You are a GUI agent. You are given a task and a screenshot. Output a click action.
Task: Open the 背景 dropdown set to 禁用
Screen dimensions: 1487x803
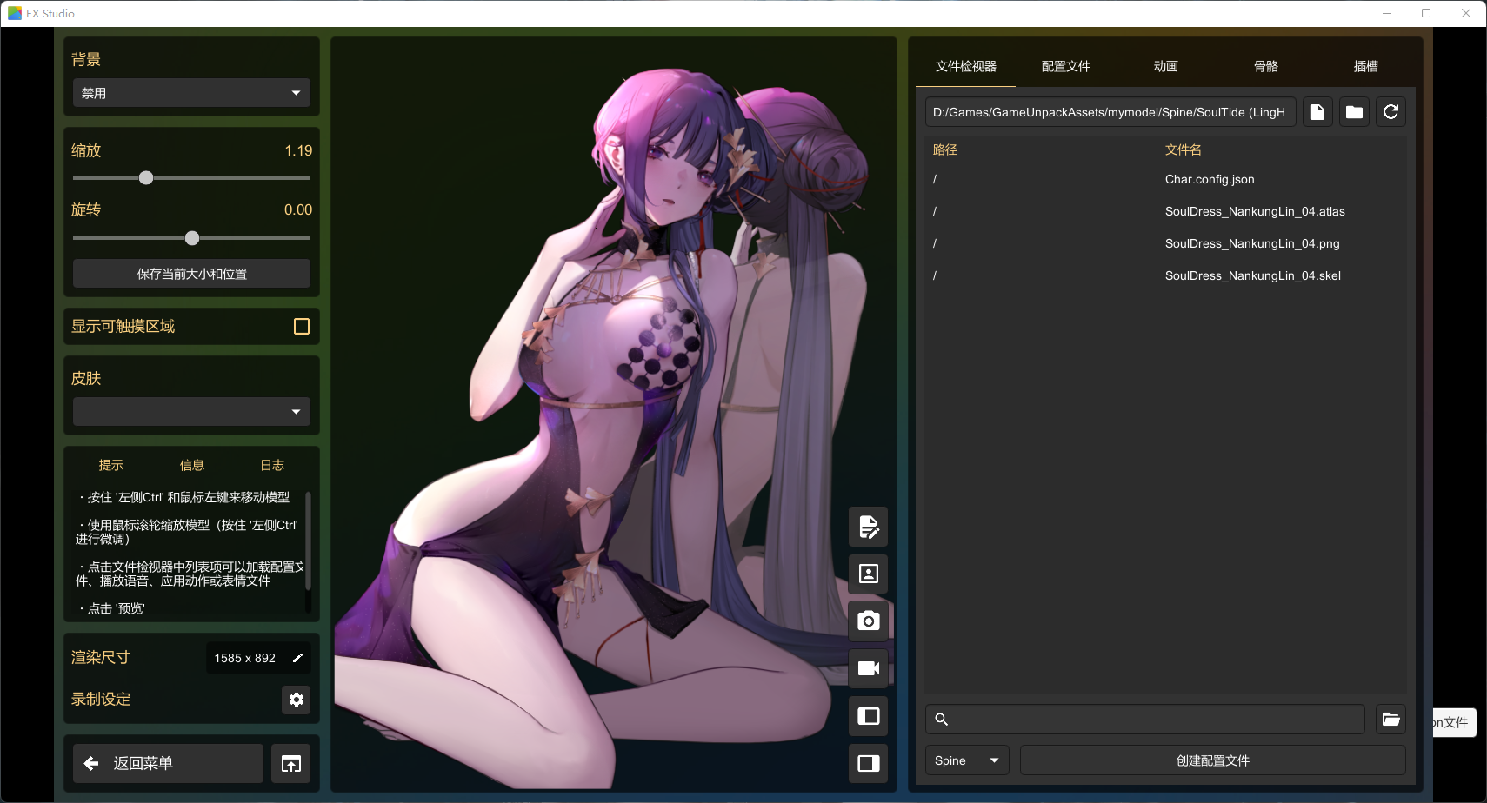click(x=191, y=93)
